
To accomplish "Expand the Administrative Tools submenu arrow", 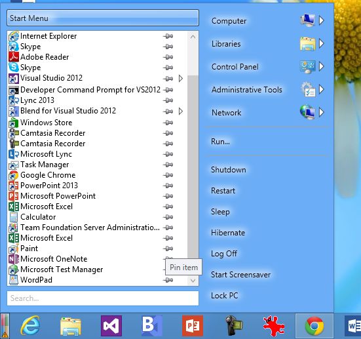I will (322, 89).
